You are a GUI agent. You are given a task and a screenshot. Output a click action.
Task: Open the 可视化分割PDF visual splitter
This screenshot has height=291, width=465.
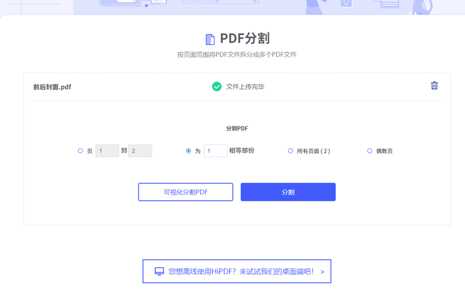coord(185,192)
